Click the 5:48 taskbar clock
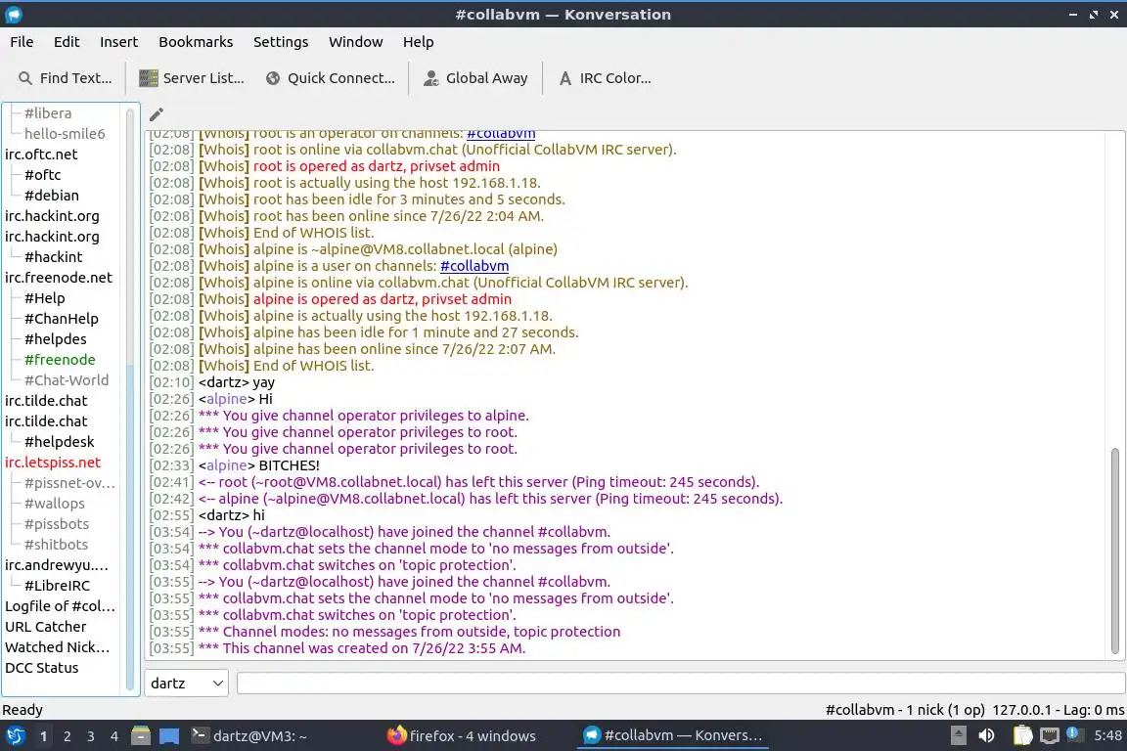1127x751 pixels. tap(1106, 736)
